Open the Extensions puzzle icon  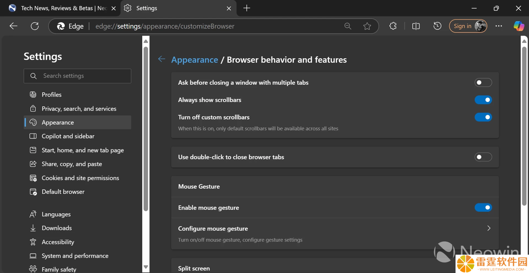coord(393,26)
